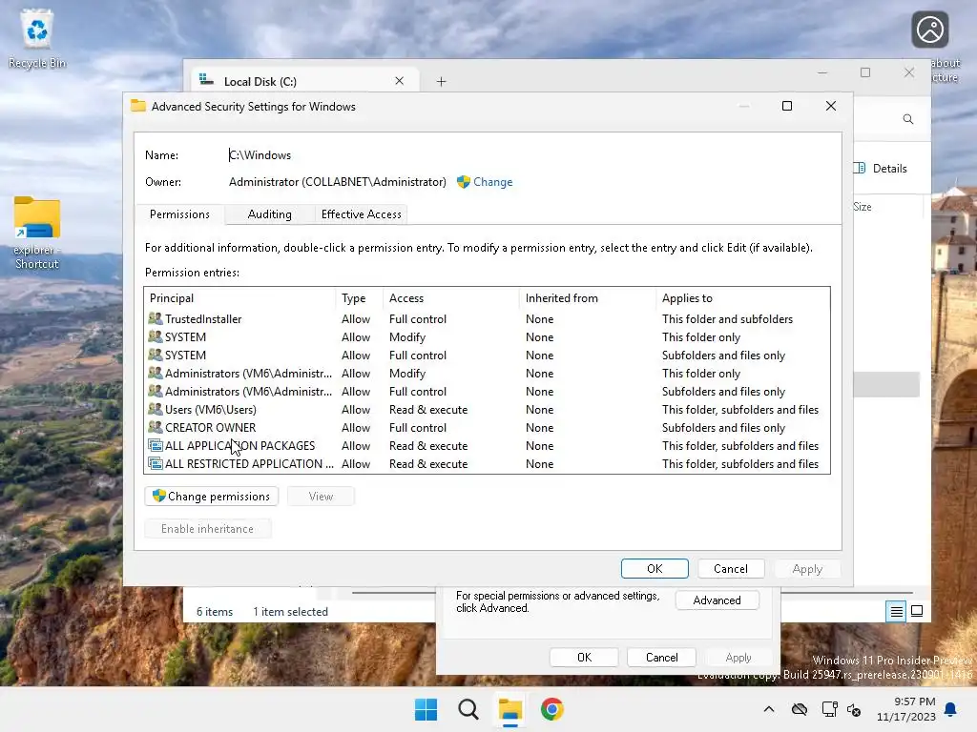This screenshot has width=977, height=732.
Task: Open the Recycle Bin desktop icon
Action: tap(37, 38)
